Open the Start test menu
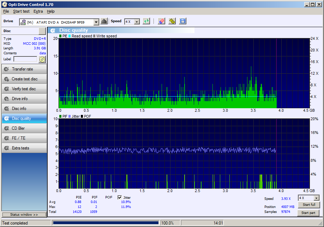Viewport: 324px width, 227px height. click(21, 11)
